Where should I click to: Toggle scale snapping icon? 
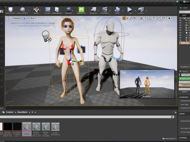coord(159,18)
